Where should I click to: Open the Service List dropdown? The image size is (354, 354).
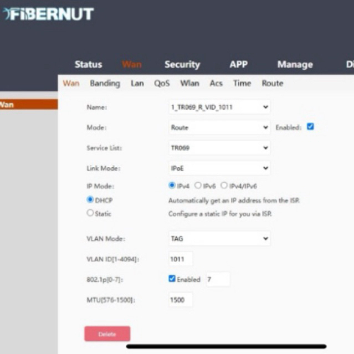[219, 148]
